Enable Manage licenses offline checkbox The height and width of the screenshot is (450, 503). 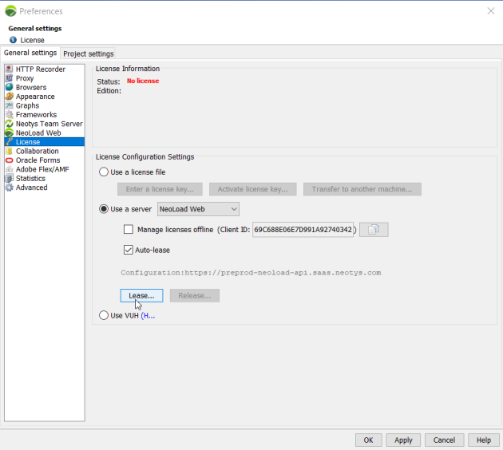coord(129,230)
